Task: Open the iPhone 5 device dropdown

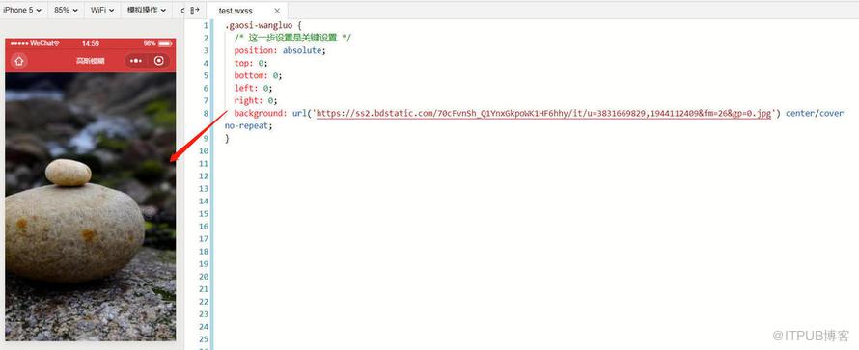Action: [x=22, y=10]
